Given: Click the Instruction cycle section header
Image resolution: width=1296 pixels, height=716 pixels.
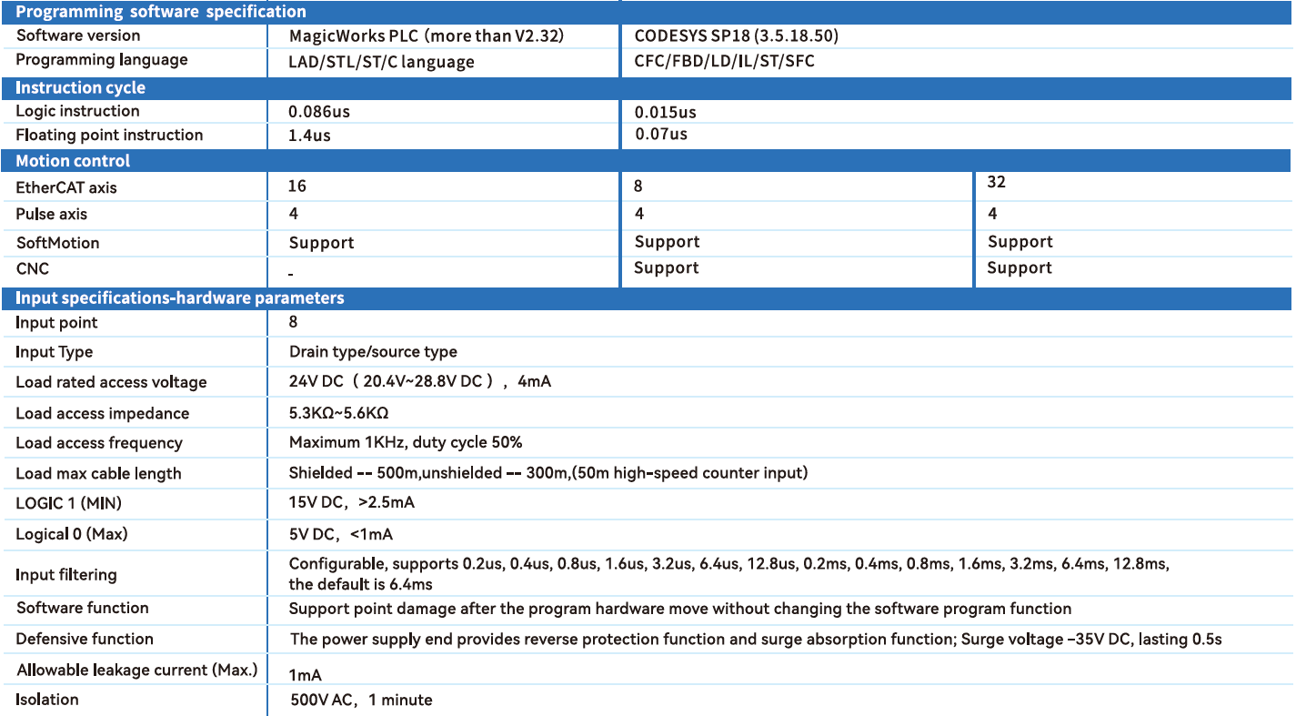Looking at the screenshot, I should 80,88.
